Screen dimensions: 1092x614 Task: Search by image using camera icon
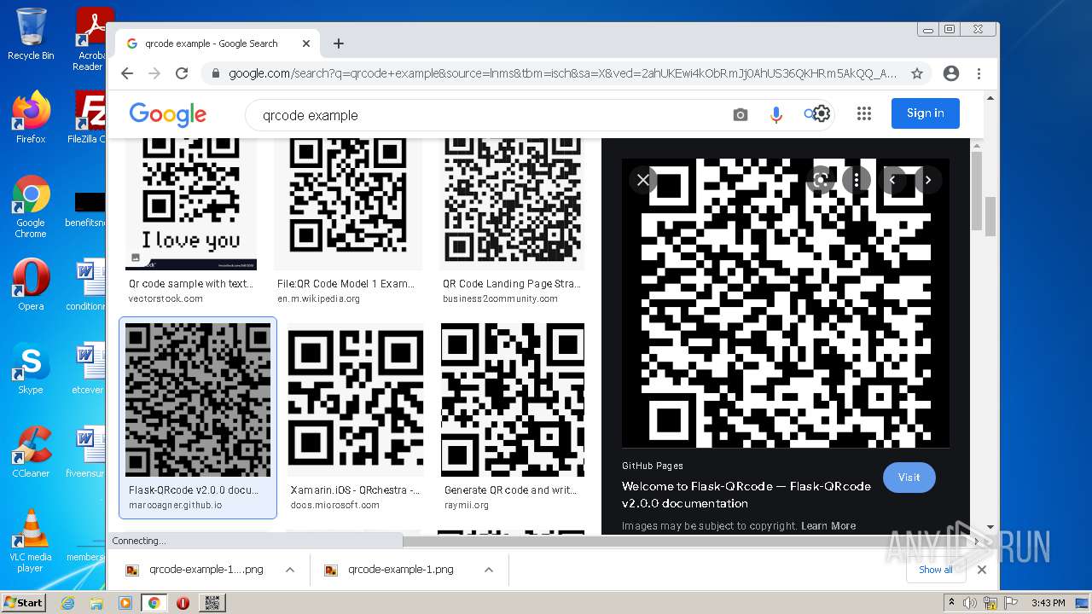pos(741,114)
